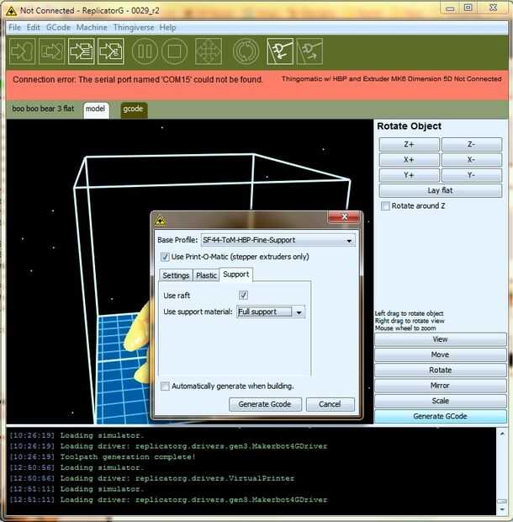The width and height of the screenshot is (513, 522).
Task: Rotate object with Y- button
Action: tap(471, 175)
